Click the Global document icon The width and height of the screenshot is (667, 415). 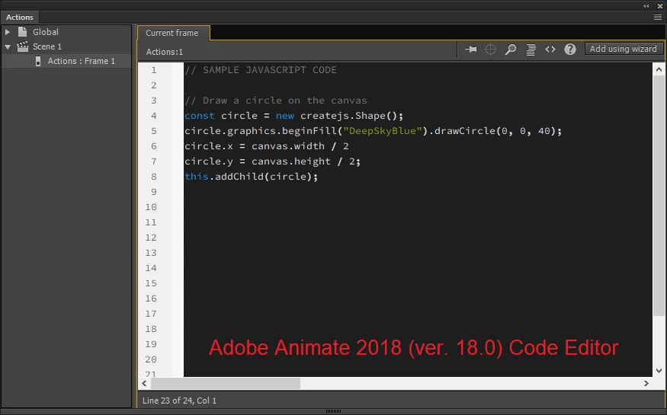pos(23,32)
